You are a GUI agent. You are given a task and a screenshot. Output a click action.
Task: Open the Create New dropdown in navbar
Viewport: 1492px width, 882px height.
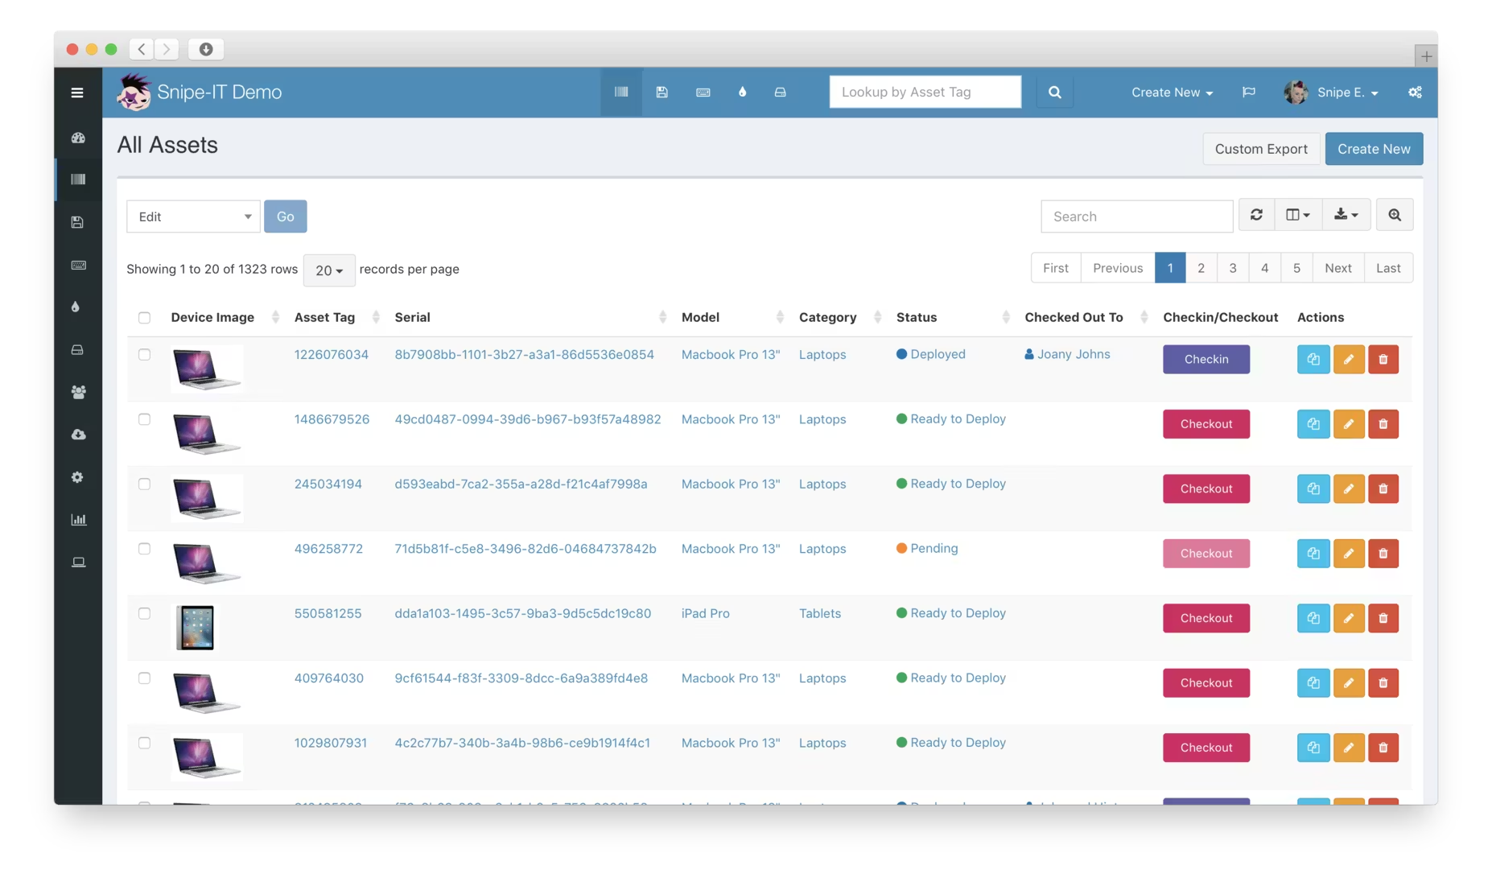click(x=1171, y=93)
